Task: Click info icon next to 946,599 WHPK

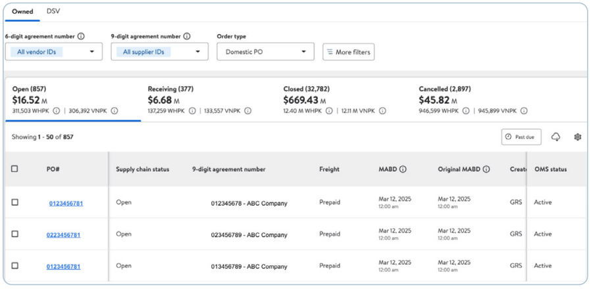Action: click(466, 111)
